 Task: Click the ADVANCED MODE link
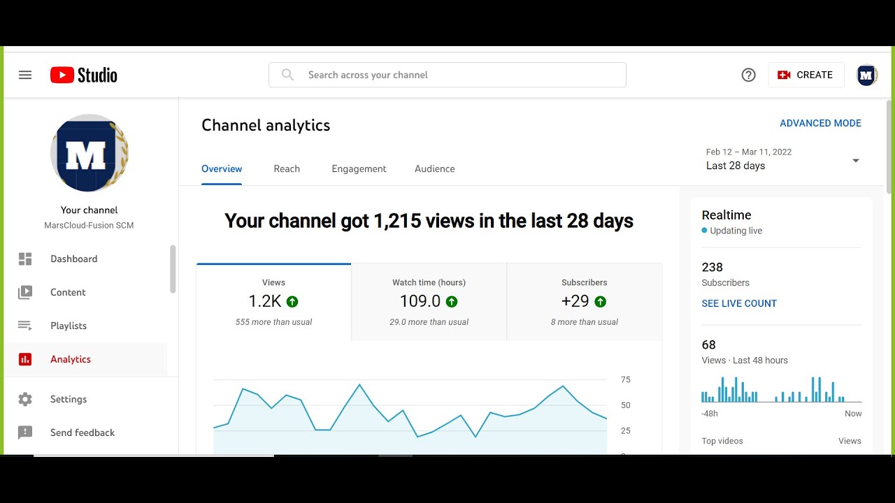click(x=820, y=124)
